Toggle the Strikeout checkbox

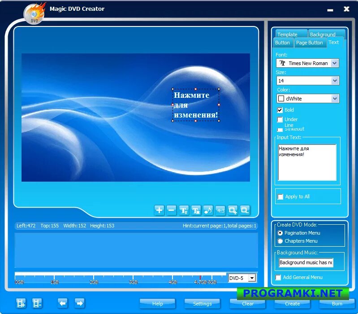click(280, 130)
